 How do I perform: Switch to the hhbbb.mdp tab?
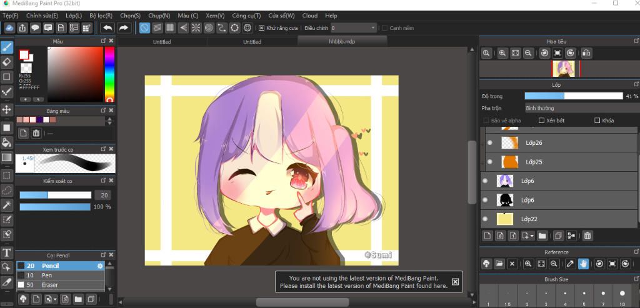coord(342,41)
